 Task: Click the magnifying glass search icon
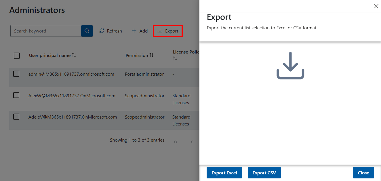pyautogui.click(x=87, y=31)
